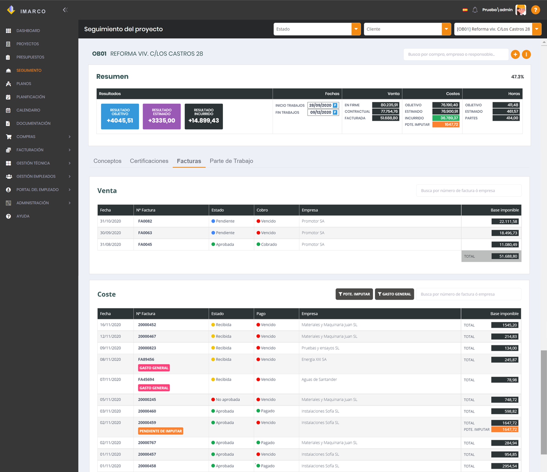This screenshot has width=547, height=472.
Task: Click the orange help question mark icon
Action: tap(536, 10)
